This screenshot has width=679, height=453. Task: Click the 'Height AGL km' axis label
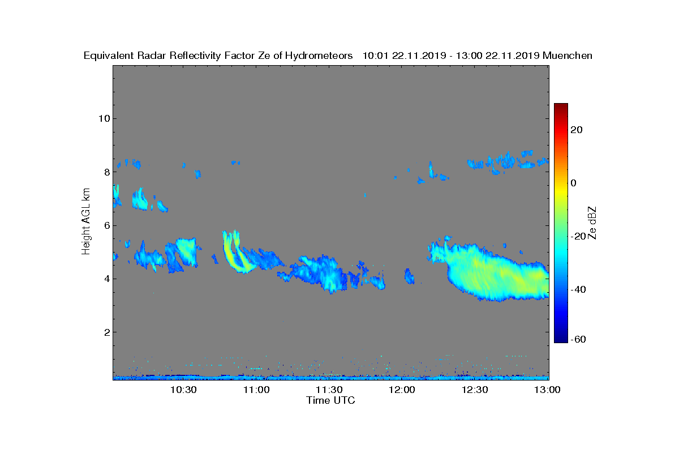click(86, 221)
